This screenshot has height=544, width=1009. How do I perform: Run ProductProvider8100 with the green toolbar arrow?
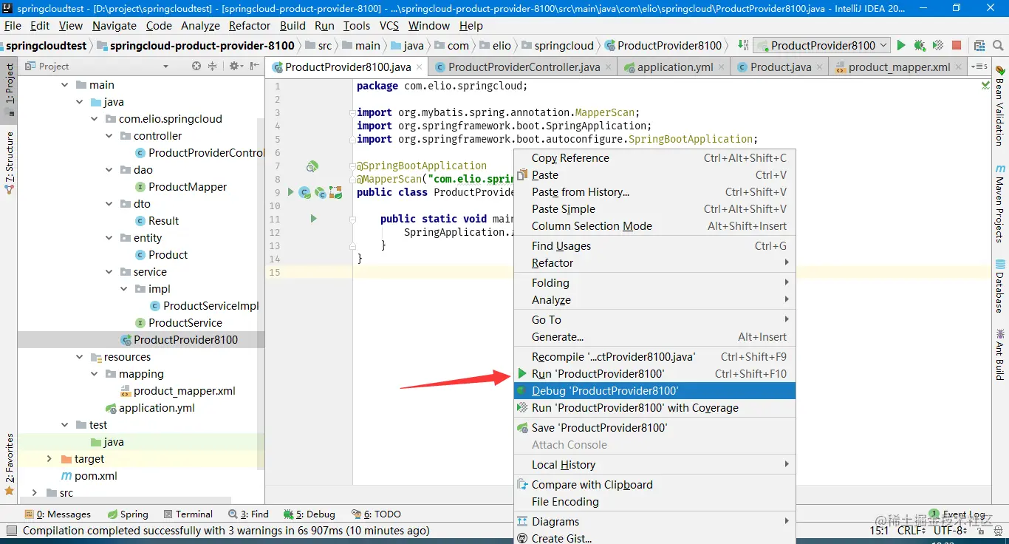(x=901, y=46)
